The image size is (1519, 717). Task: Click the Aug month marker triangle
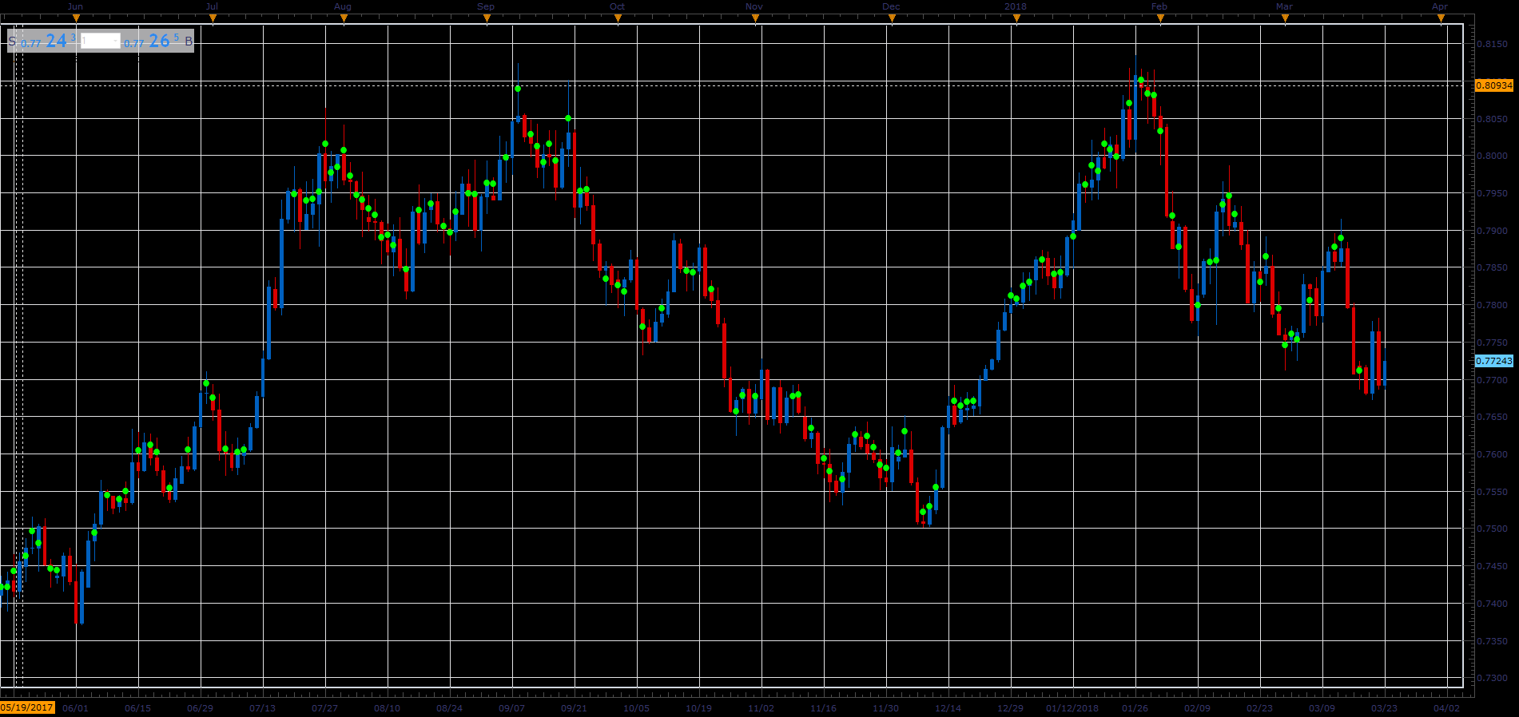click(x=344, y=19)
